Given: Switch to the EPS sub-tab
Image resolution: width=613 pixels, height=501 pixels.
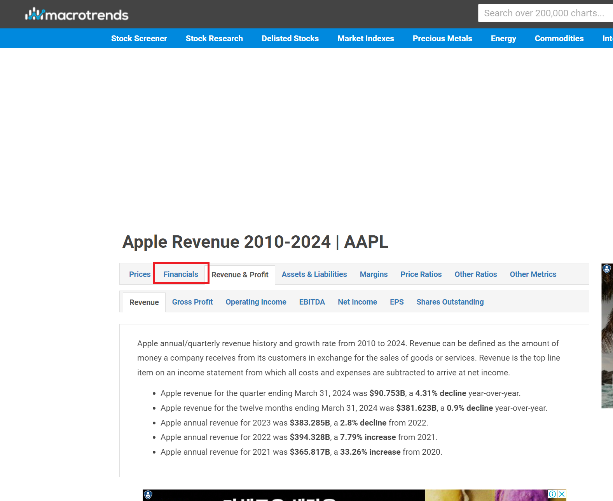Looking at the screenshot, I should (397, 302).
